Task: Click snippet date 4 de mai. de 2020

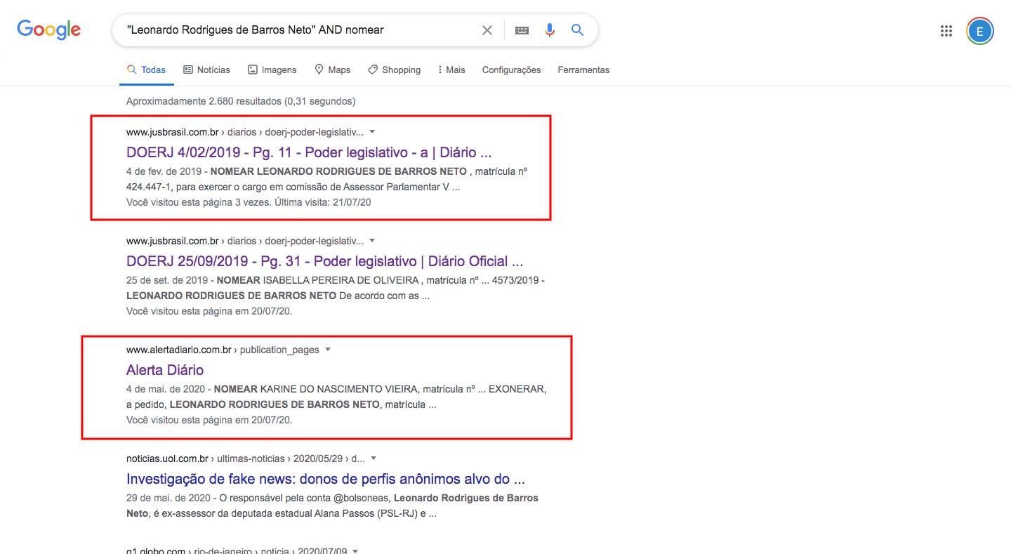Action: point(166,389)
